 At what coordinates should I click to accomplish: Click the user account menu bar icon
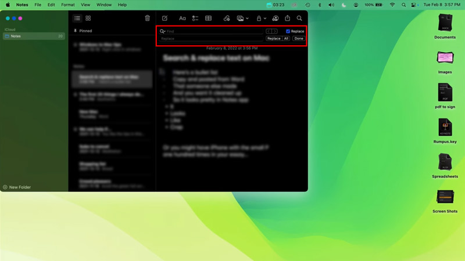356,5
